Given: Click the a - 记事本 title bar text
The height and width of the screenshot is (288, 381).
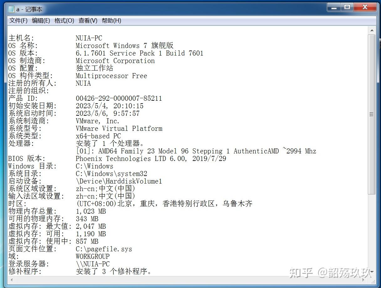Looking at the screenshot, I should tap(30, 9).
